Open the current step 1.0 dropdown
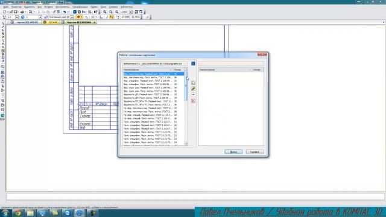 [x=17, y=17]
